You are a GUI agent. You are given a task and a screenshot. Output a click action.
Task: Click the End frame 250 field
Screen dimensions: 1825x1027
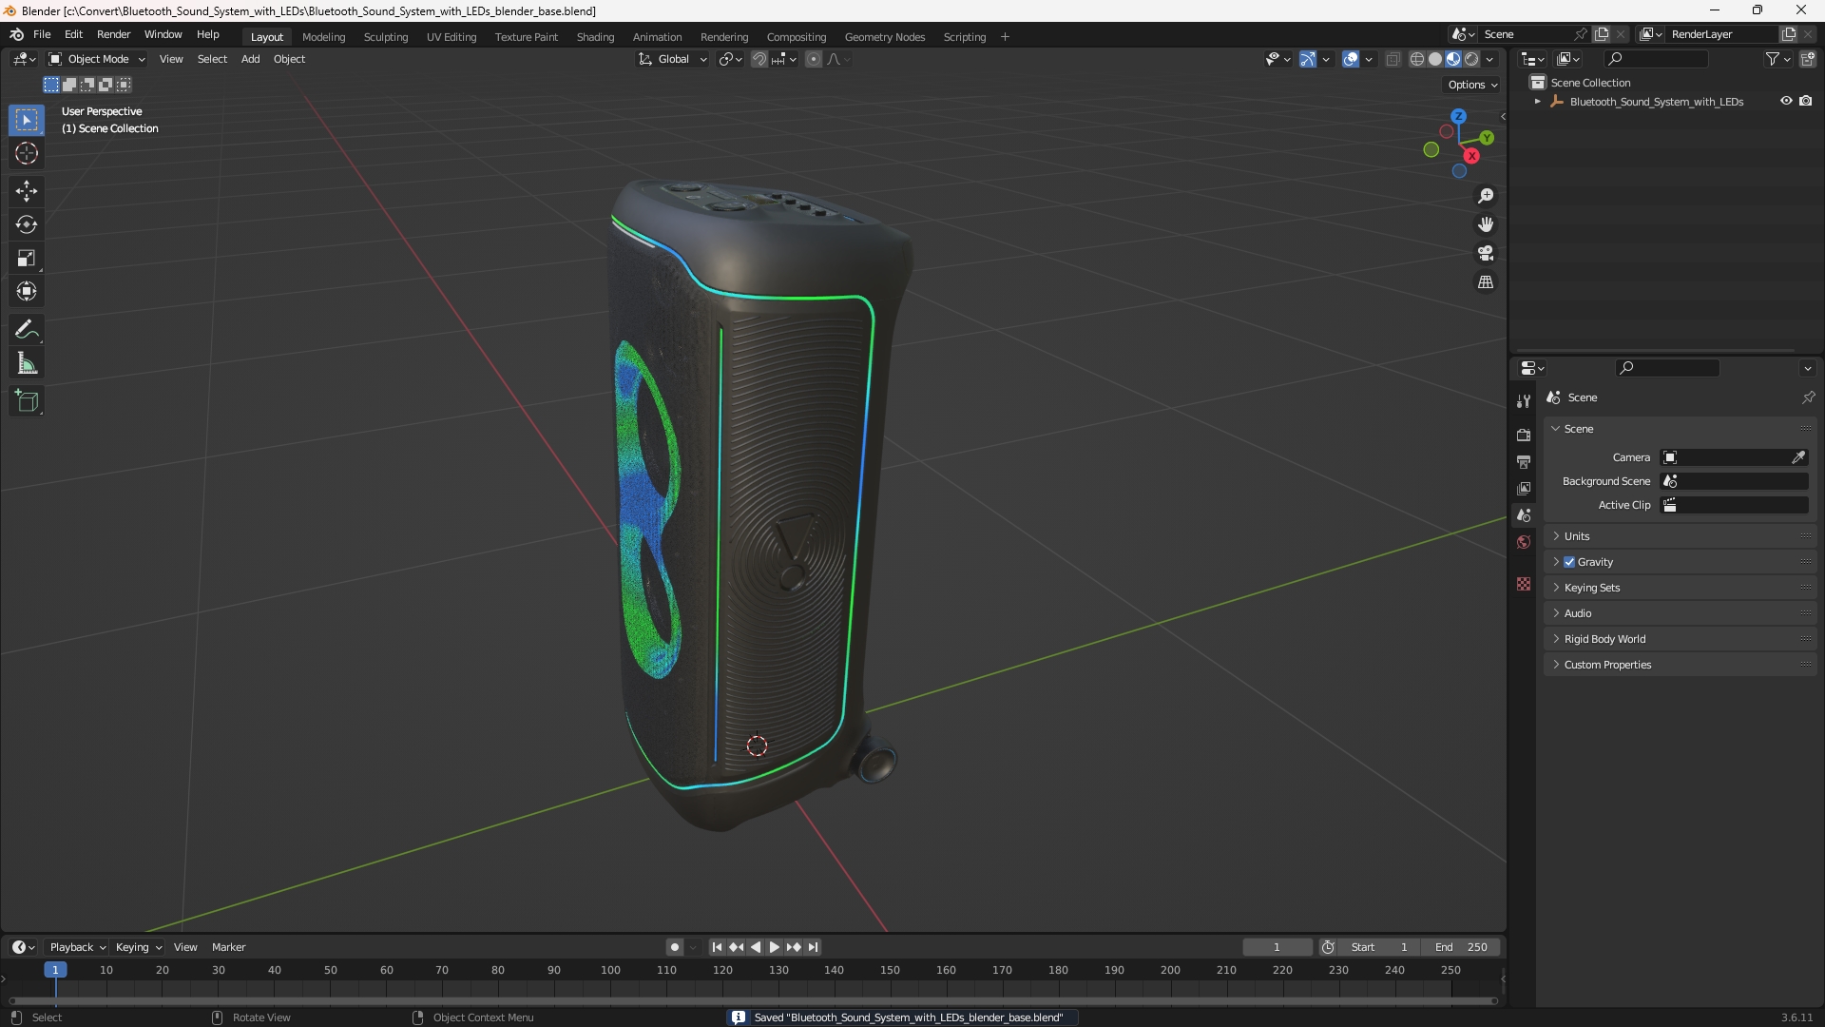[1461, 947]
